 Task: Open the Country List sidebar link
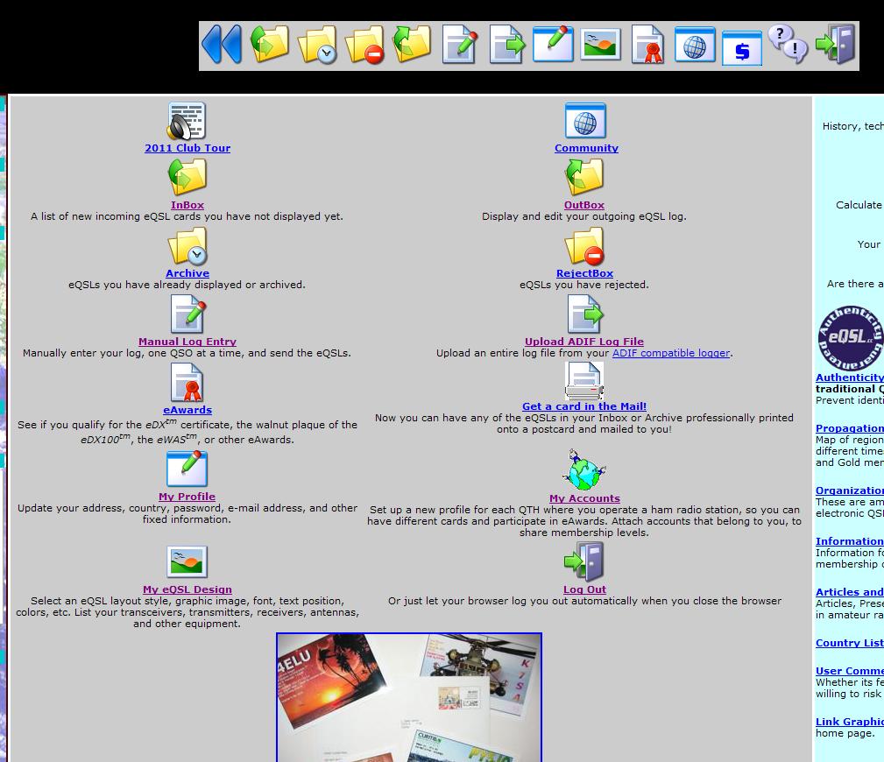(850, 643)
